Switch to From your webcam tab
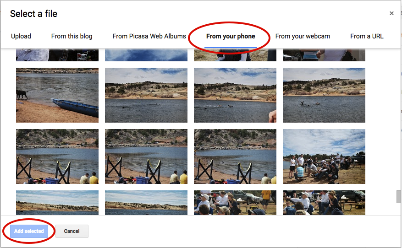The width and height of the screenshot is (402, 248). point(303,36)
